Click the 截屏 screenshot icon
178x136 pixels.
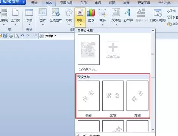(x=103, y=12)
